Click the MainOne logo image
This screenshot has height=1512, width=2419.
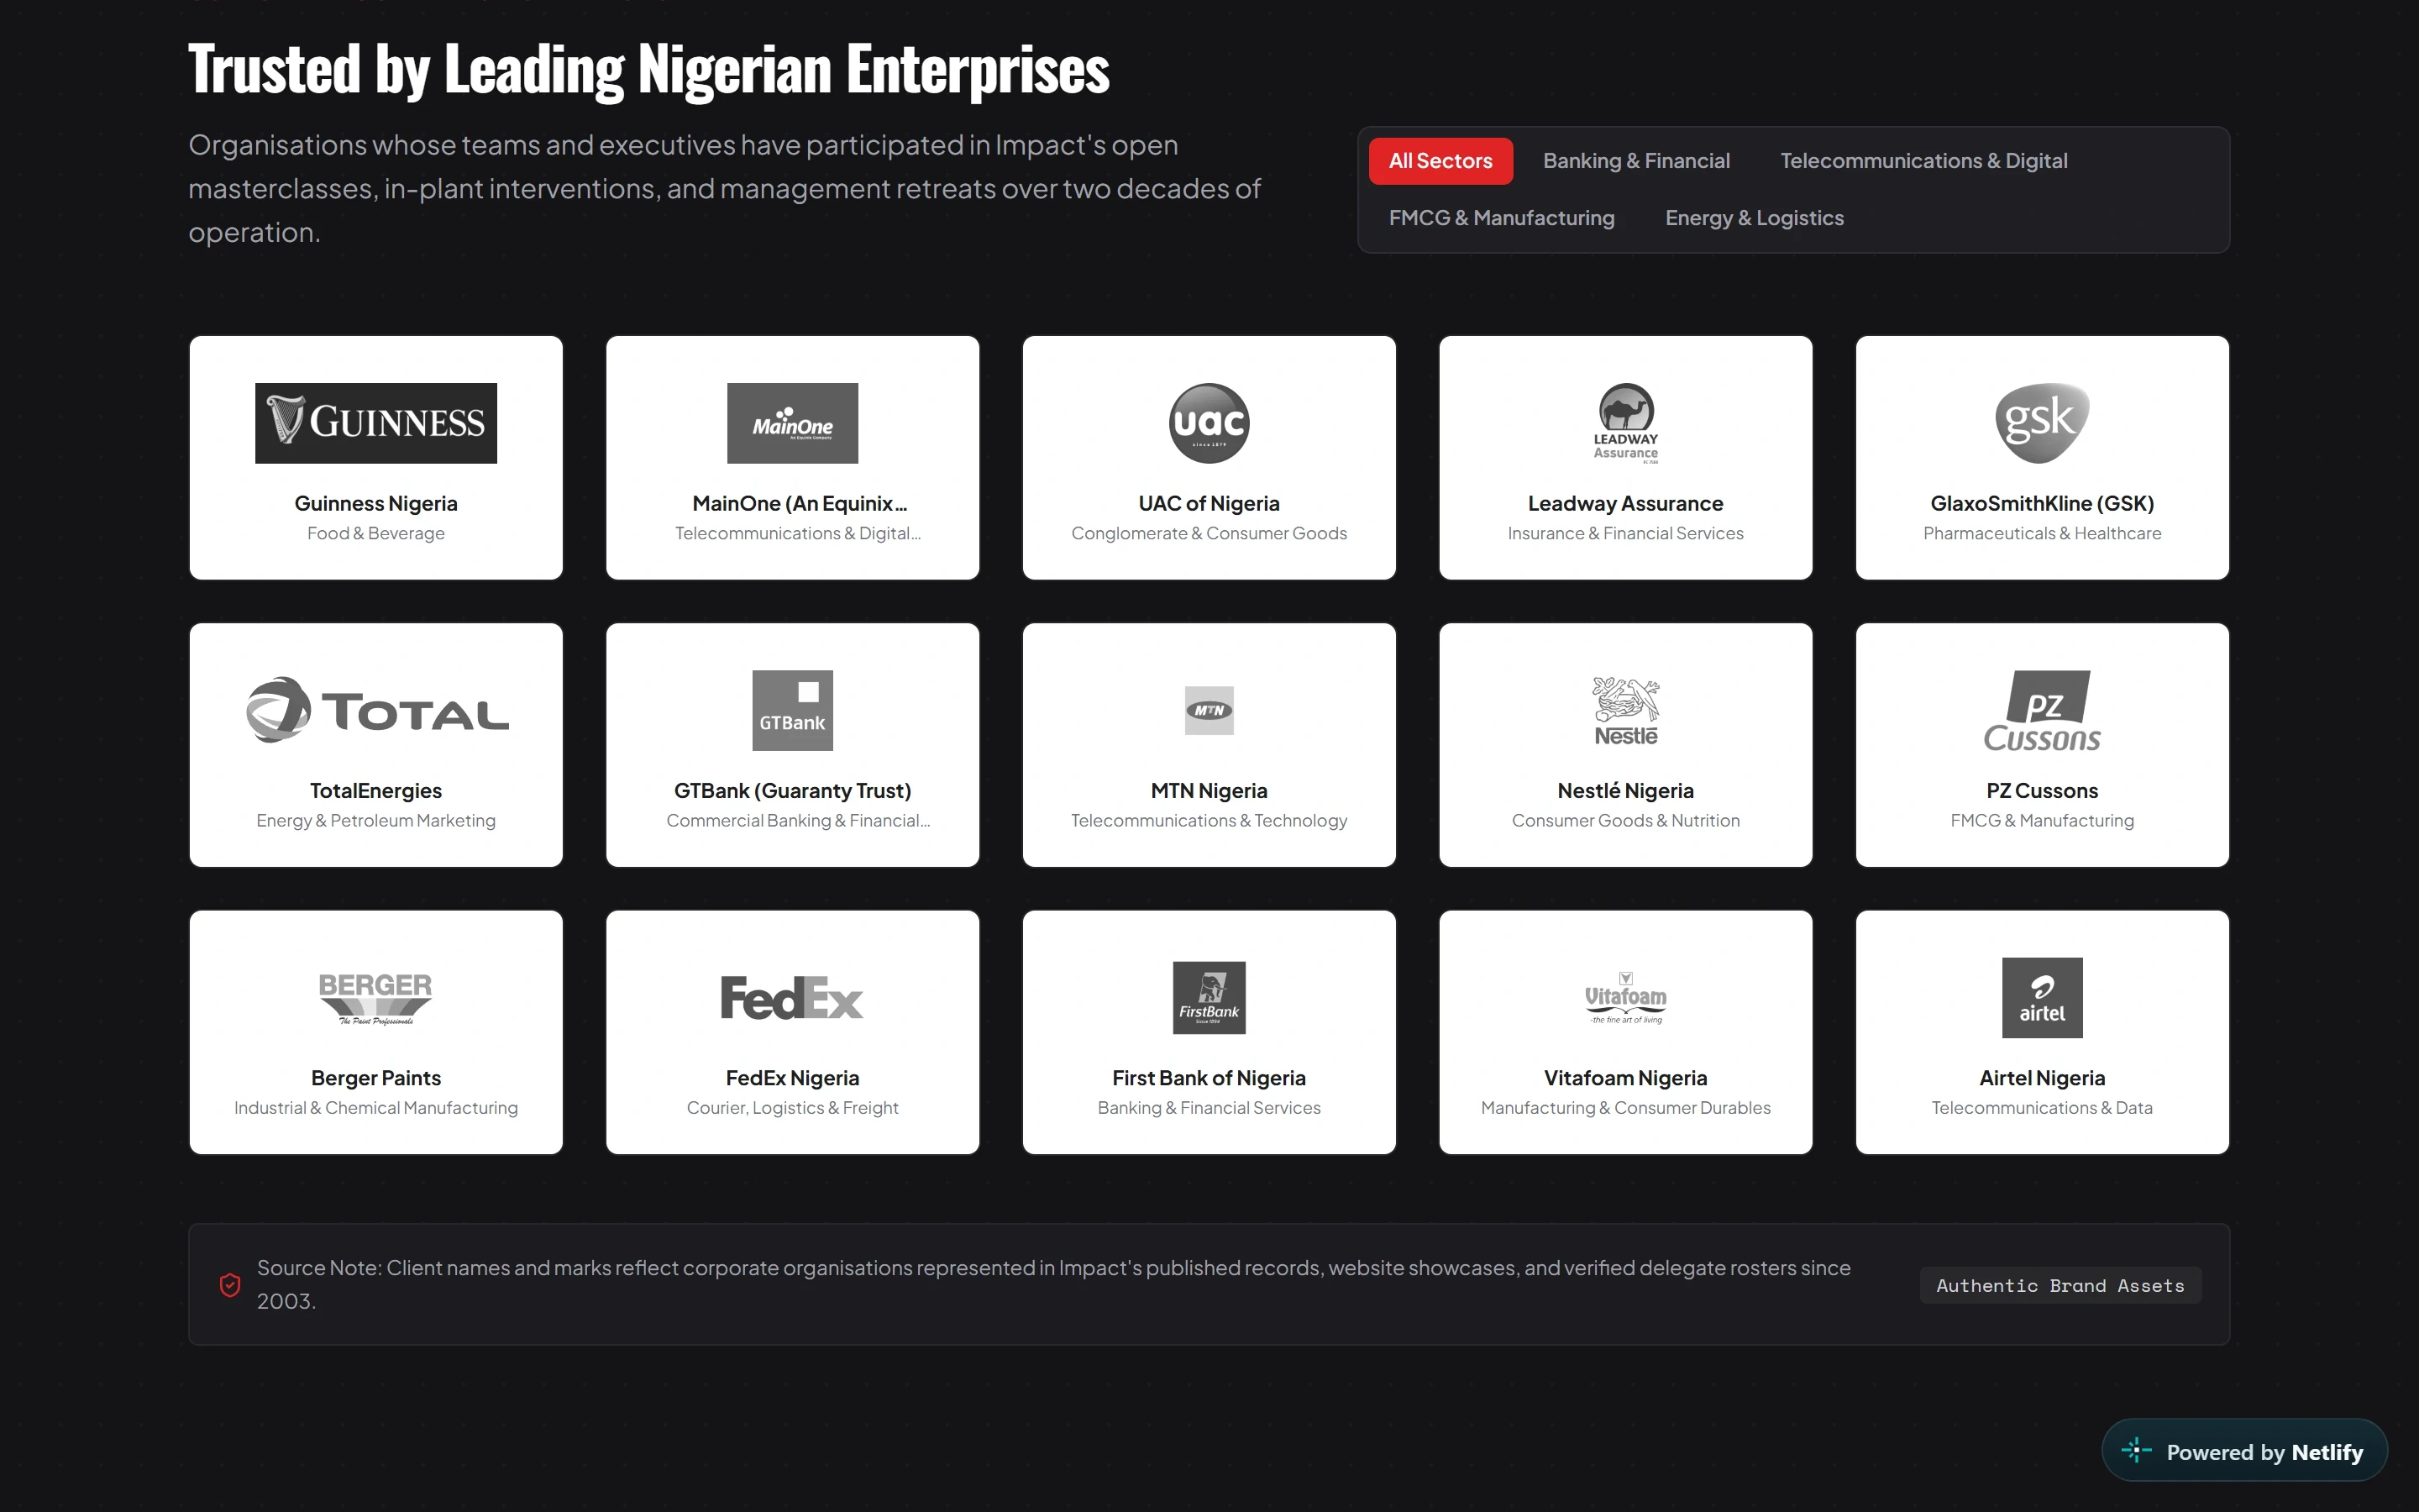(x=792, y=423)
